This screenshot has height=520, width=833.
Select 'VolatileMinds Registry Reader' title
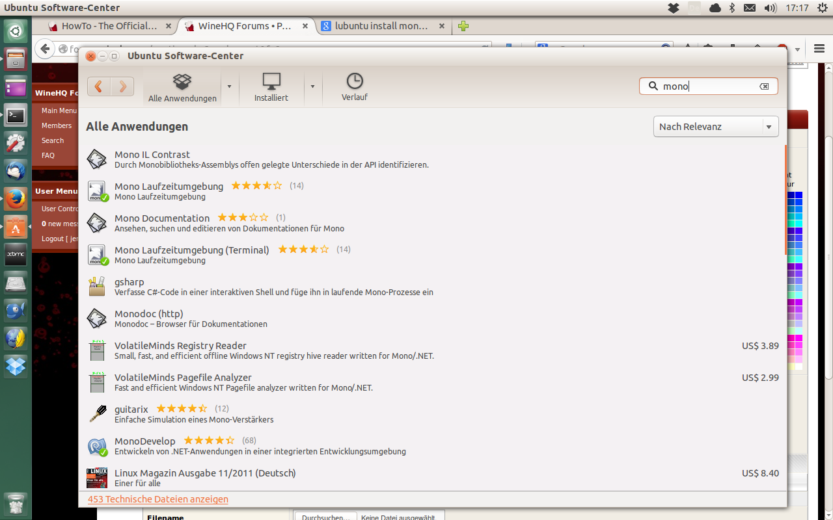[x=180, y=346]
